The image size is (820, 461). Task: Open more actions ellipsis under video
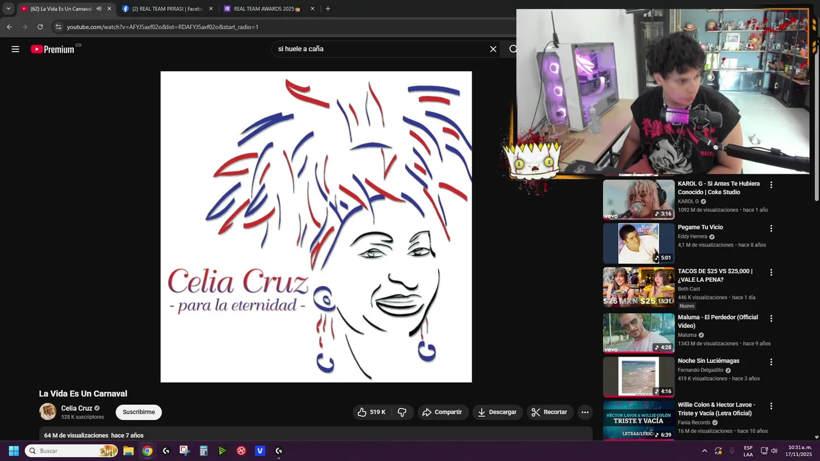(x=585, y=412)
